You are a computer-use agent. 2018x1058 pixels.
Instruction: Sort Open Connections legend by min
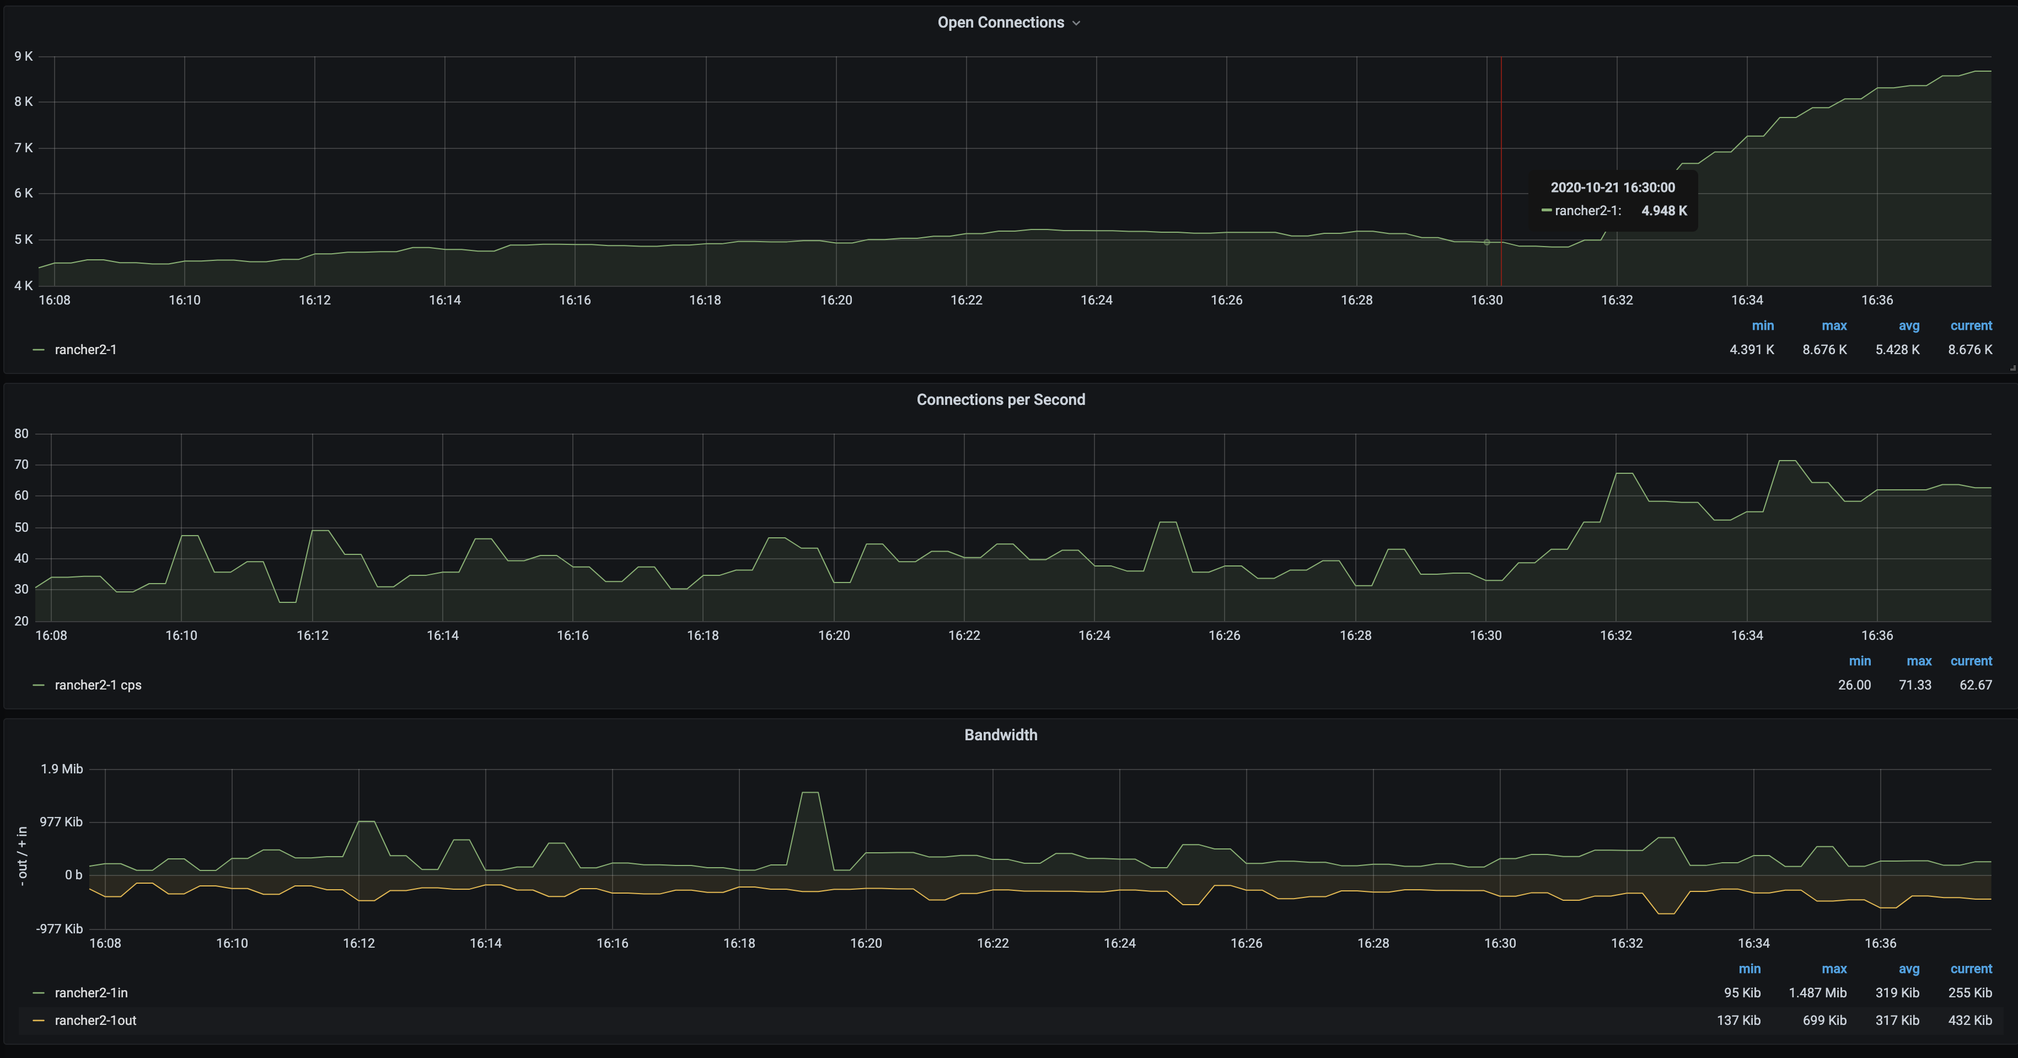pos(1763,326)
